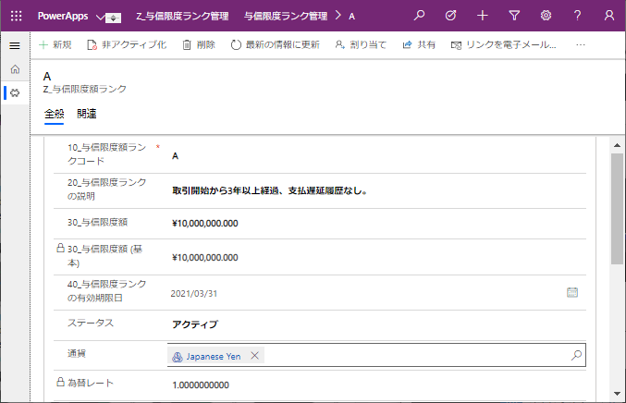Search currency lookup magnifier icon
The height and width of the screenshot is (403, 626).
pyautogui.click(x=576, y=355)
